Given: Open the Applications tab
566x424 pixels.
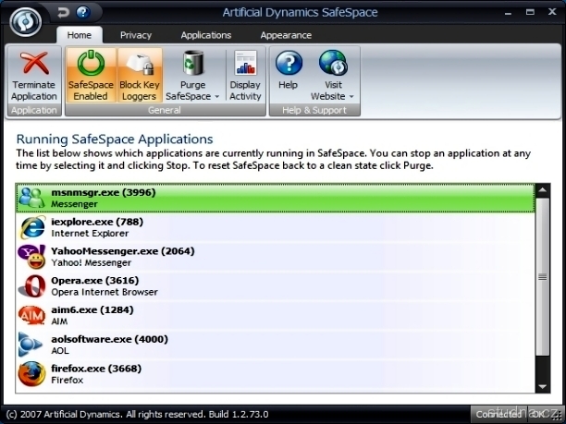Looking at the screenshot, I should coord(205,35).
